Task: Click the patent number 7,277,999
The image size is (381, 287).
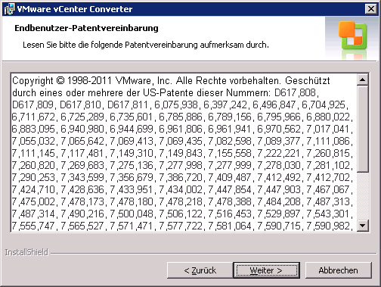Action: (x=230, y=165)
